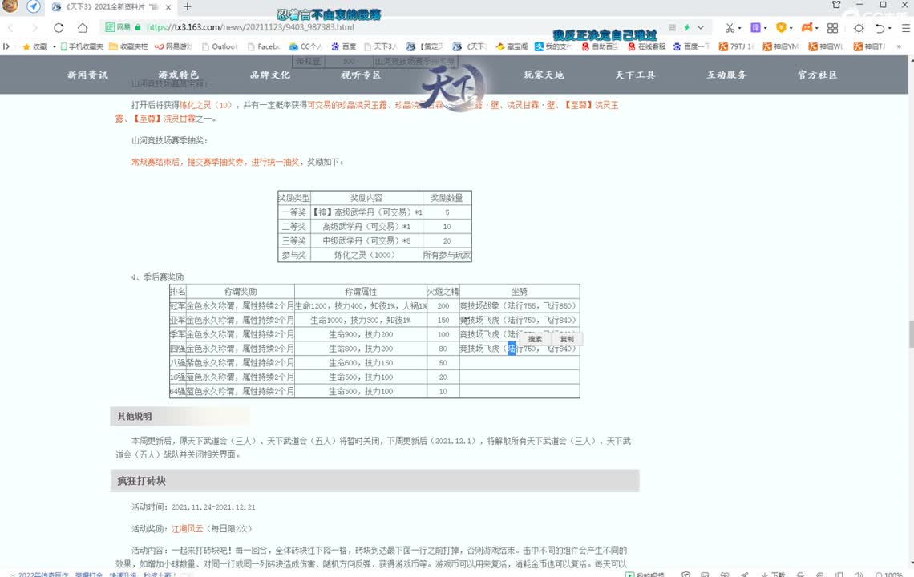
Task: Click the purple extension icon
Action: [x=755, y=27]
